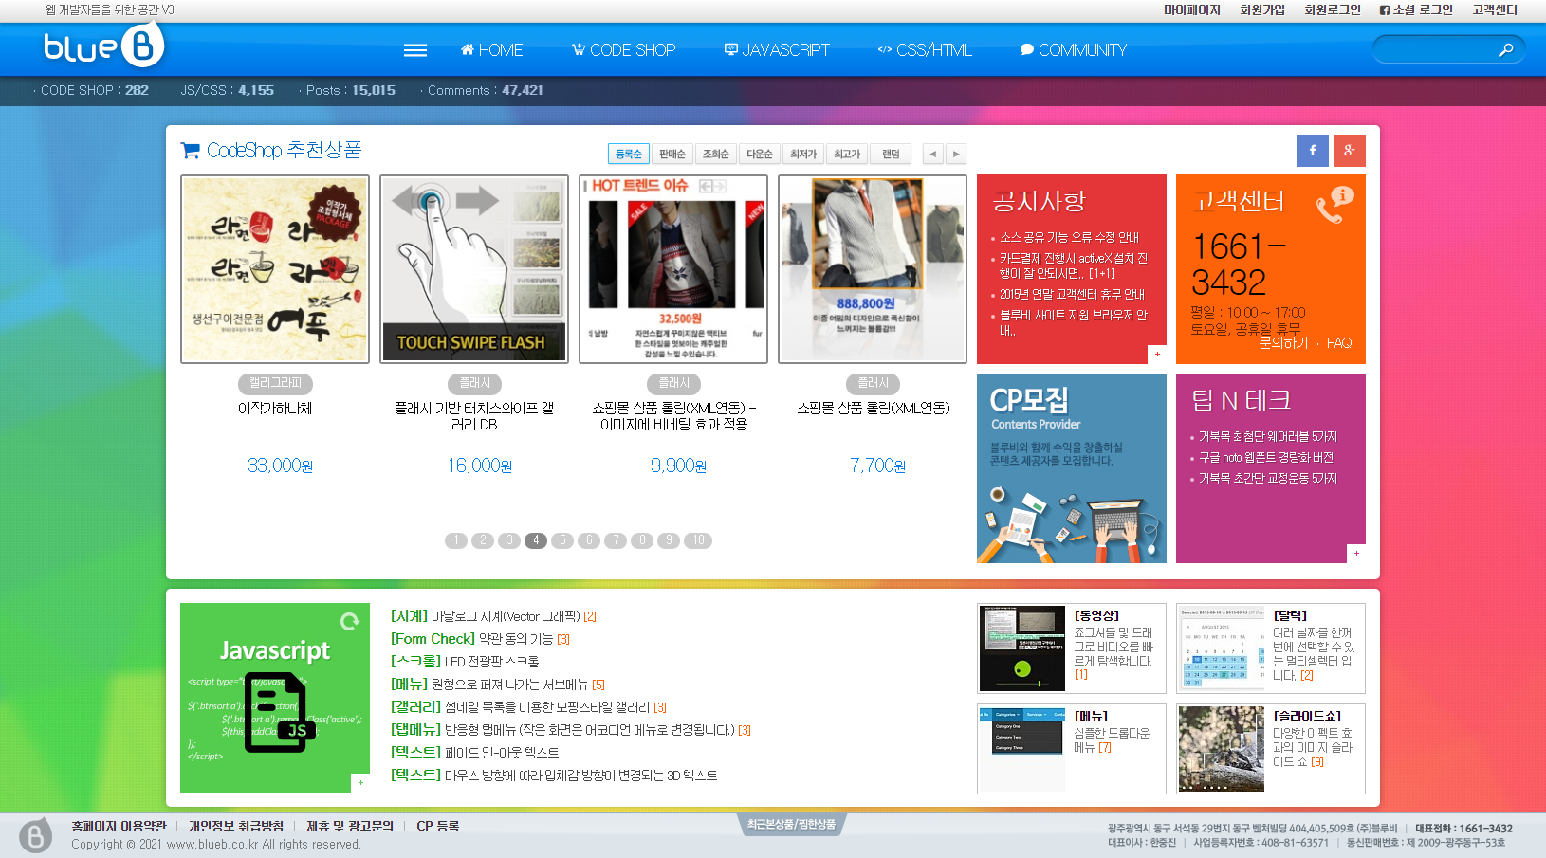Show previous products with left arrow
1546x858 pixels.
[x=933, y=154]
